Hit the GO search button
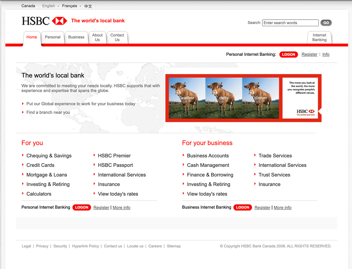The image size is (352, 269). [x=326, y=23]
